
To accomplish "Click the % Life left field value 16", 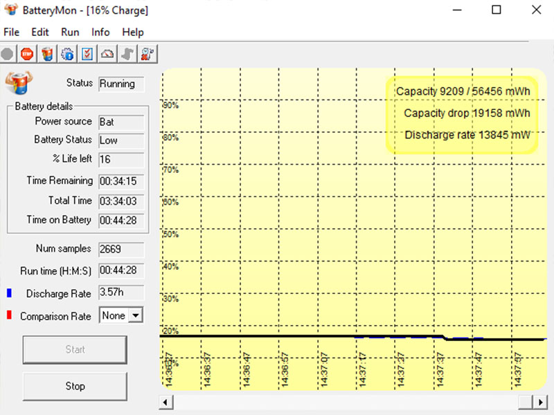I will [x=121, y=160].
